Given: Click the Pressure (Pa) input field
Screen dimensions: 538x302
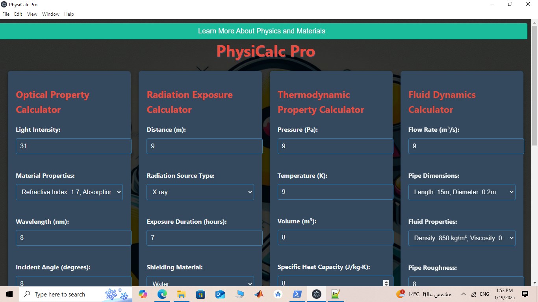Looking at the screenshot, I should coord(335,146).
